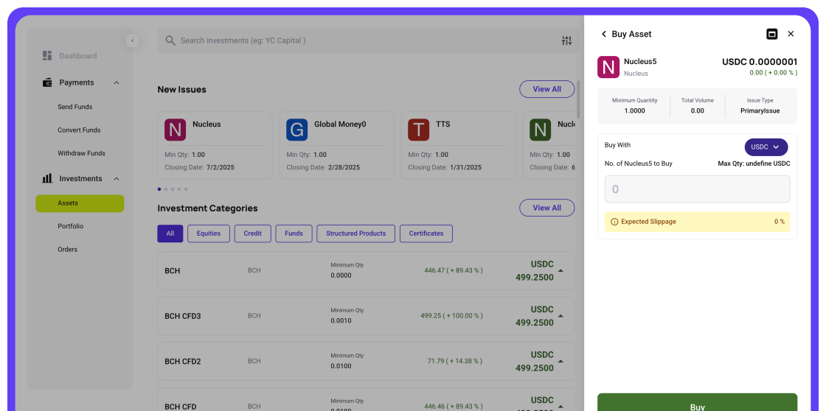Open Portfolio in the sidebar
Image resolution: width=826 pixels, height=411 pixels.
coord(71,226)
